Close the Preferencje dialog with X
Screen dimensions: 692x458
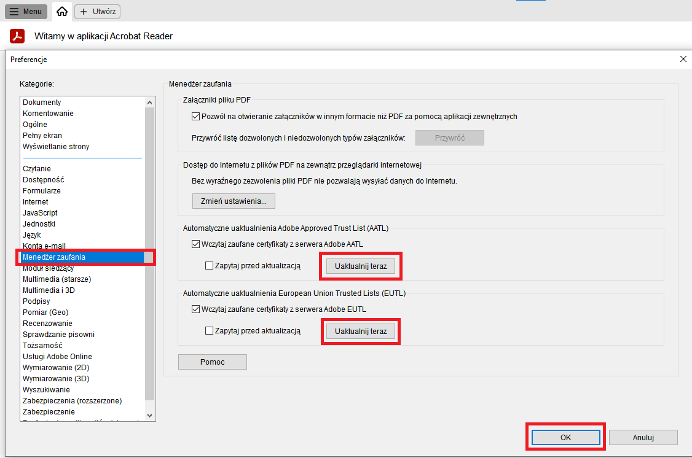coord(683,59)
